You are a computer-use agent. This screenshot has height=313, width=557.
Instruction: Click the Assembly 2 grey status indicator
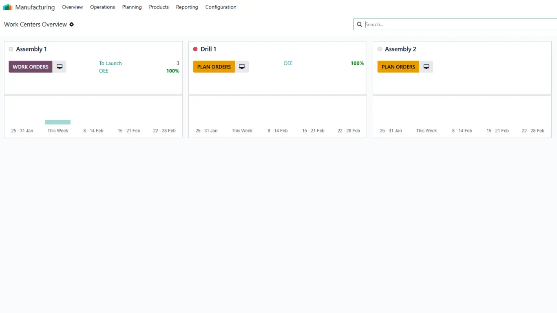tap(380, 49)
